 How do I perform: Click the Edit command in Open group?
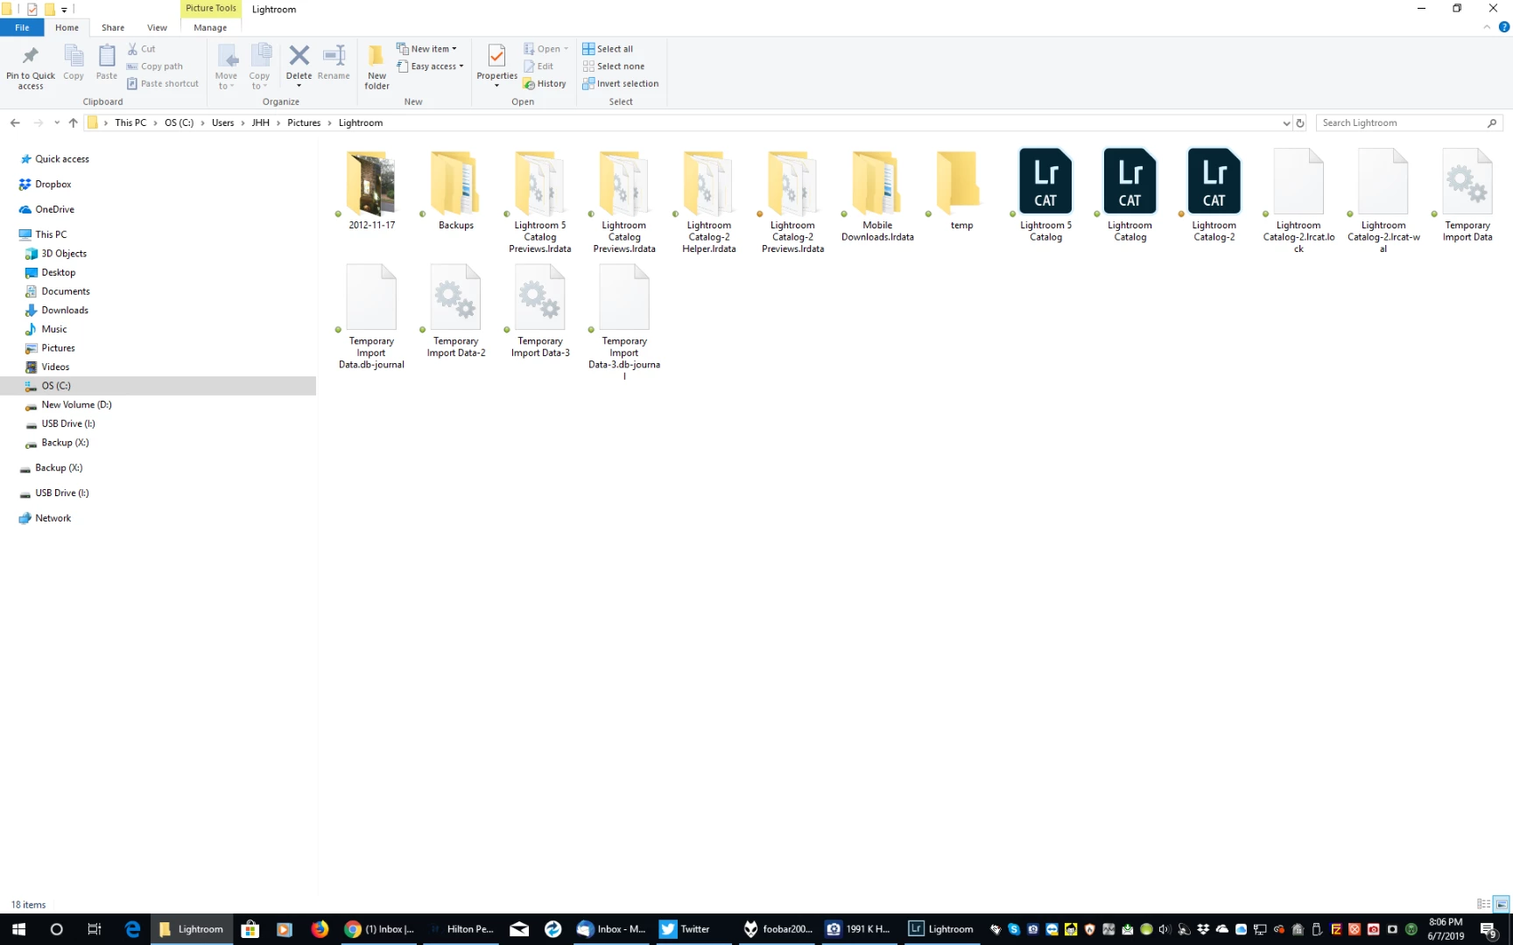538,66
